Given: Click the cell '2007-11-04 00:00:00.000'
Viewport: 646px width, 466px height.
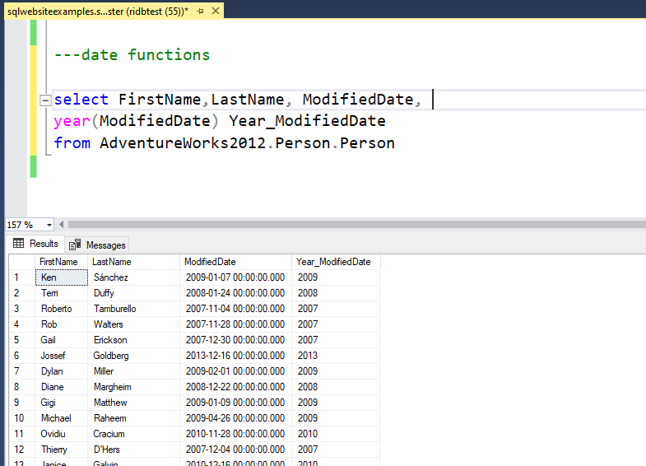Looking at the screenshot, I should pyautogui.click(x=235, y=309).
